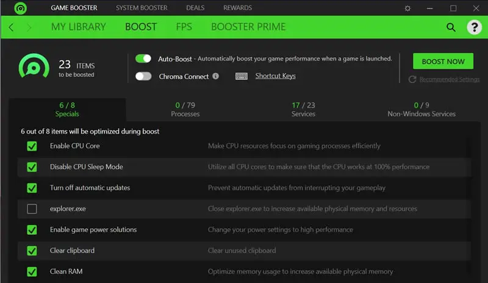Open help with the question mark icon

point(475,27)
